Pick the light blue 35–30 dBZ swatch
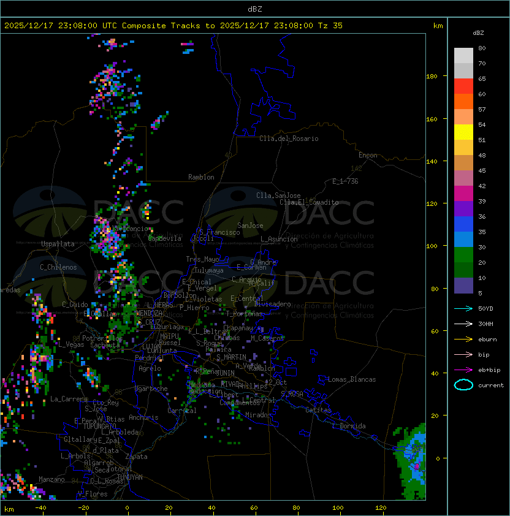The height and width of the screenshot is (516, 510). click(463, 239)
